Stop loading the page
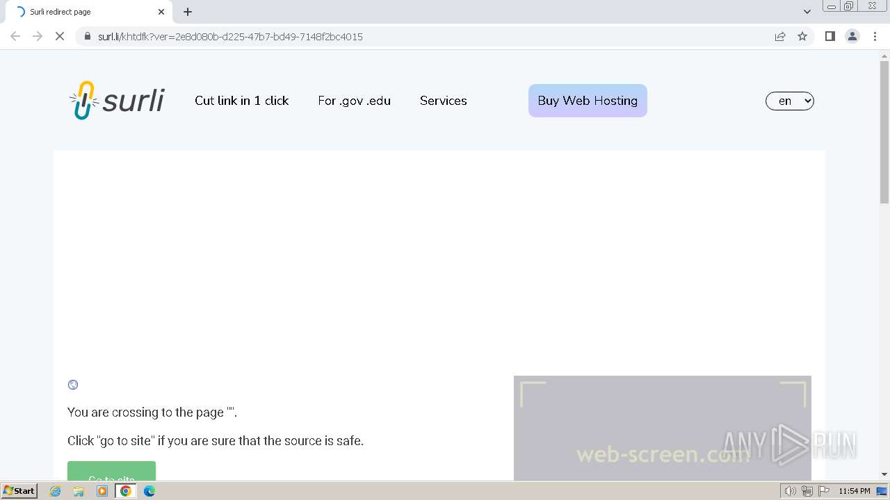890x500 pixels. 60,36
